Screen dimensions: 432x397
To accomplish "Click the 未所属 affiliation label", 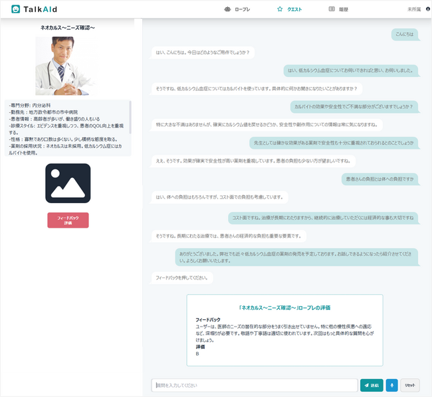I will point(414,9).
